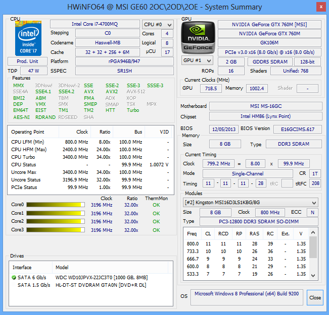Click the PC3-12800 DDR3 SDRAM SO-DIMM field
This screenshot has width=329, height=315.
(259, 222)
